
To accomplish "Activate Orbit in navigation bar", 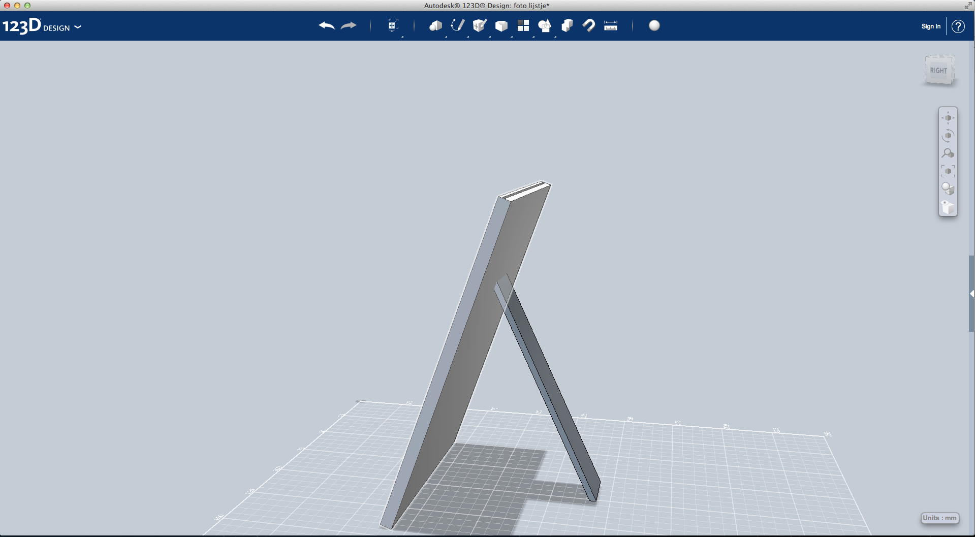I will (x=948, y=136).
